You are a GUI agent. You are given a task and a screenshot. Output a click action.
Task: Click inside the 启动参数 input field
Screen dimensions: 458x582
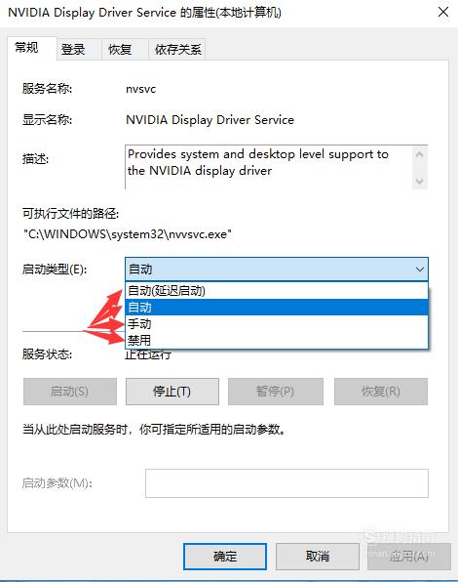pos(286,483)
